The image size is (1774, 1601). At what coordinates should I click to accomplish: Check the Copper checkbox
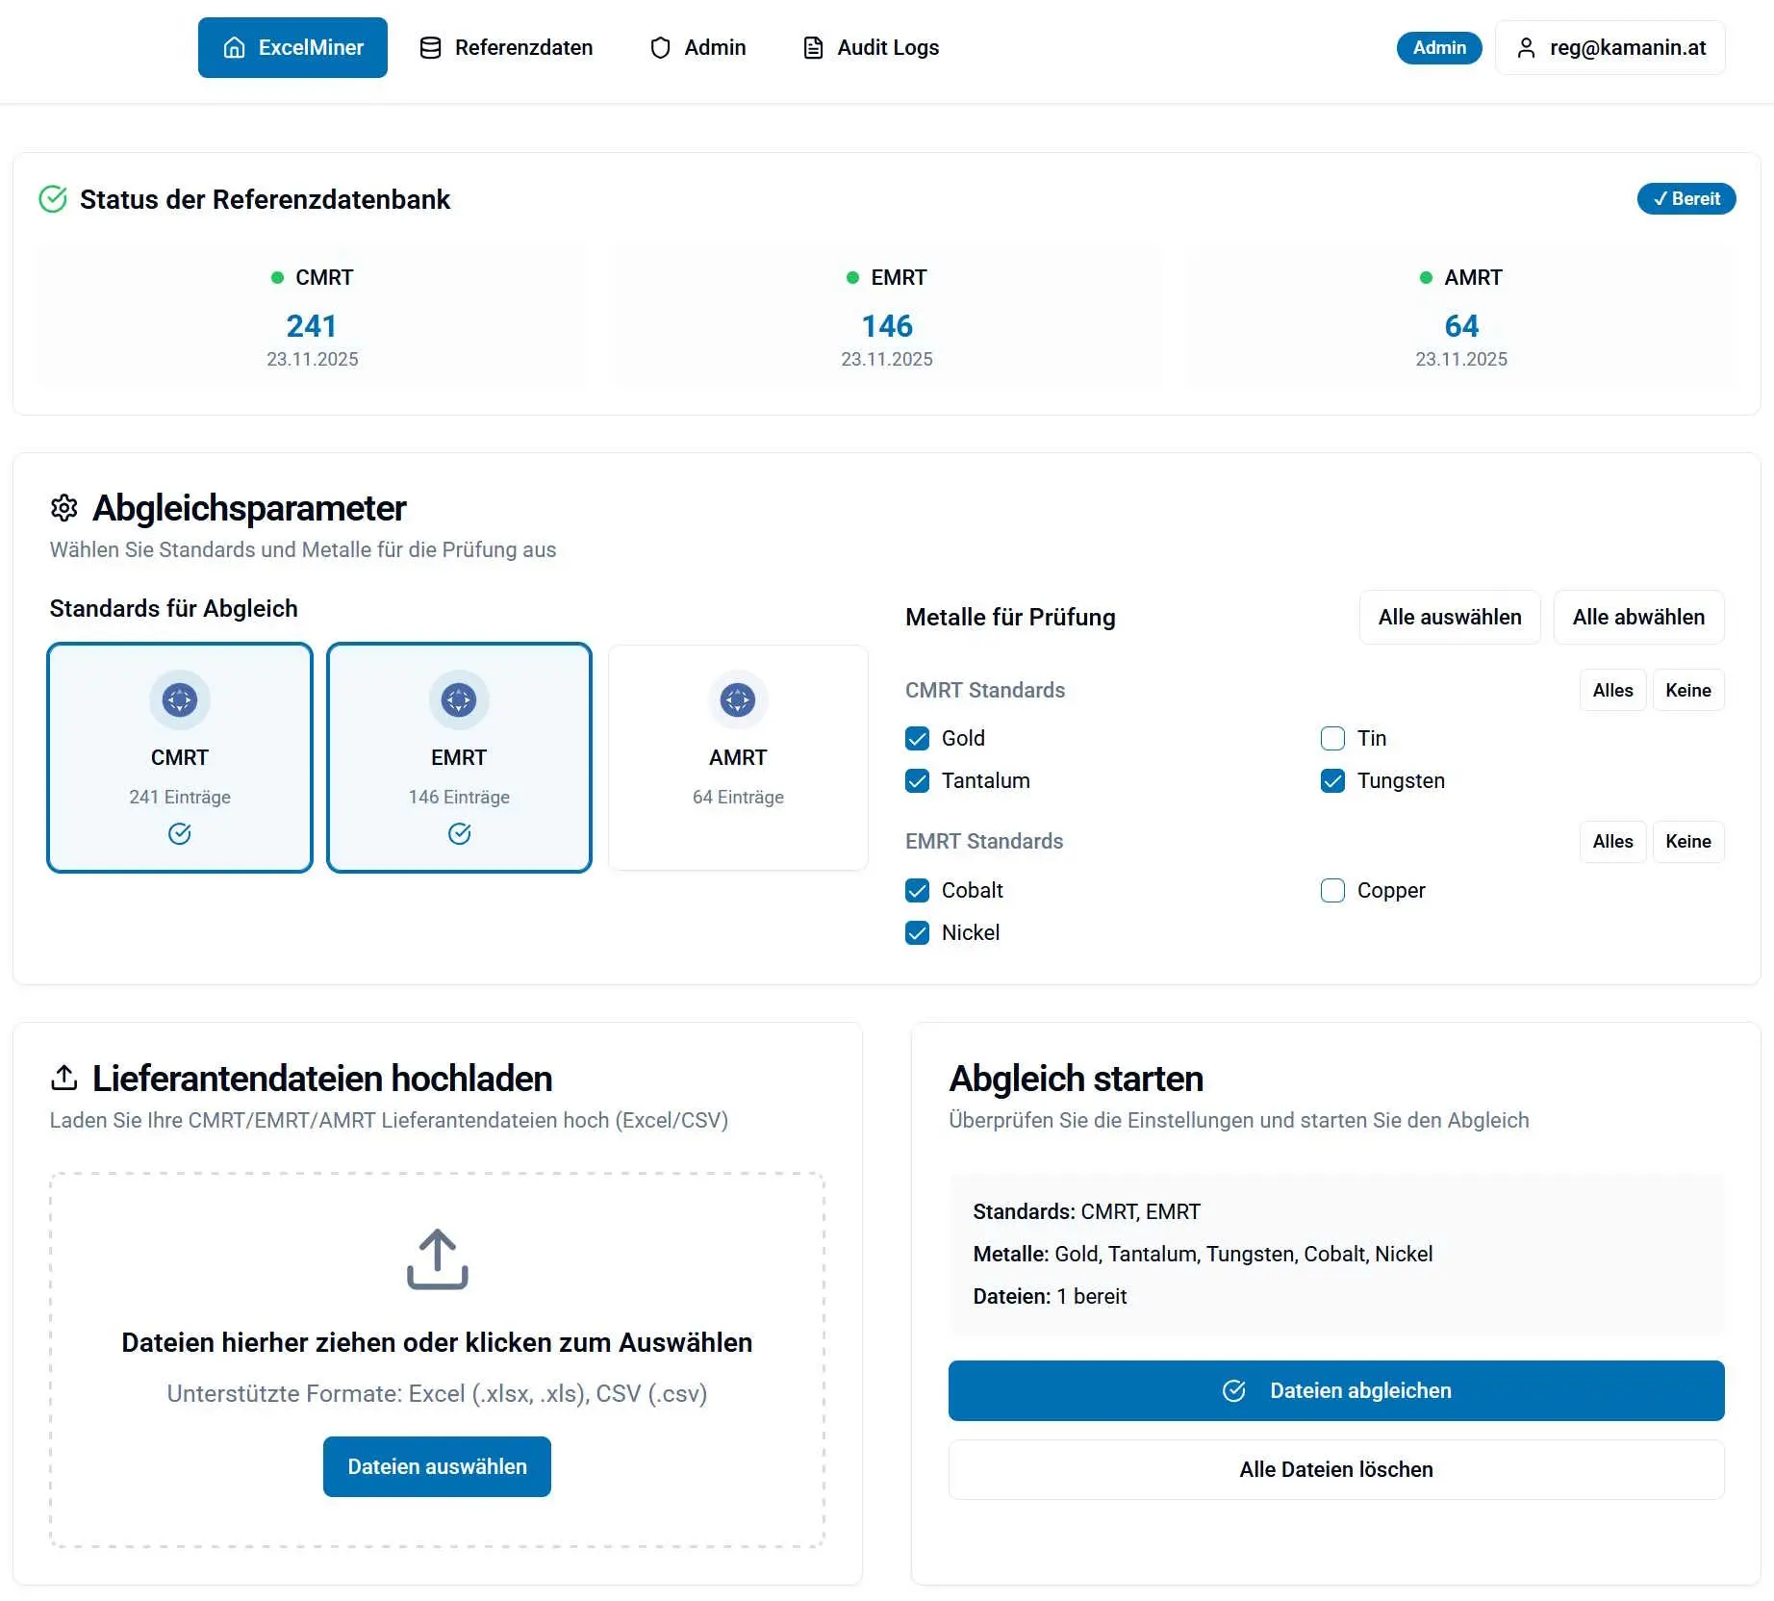point(1332,890)
